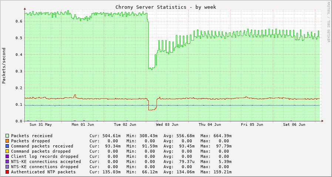Click the 'Command packets received' legend label
The width and height of the screenshot is (332, 177).
[x=42, y=146]
